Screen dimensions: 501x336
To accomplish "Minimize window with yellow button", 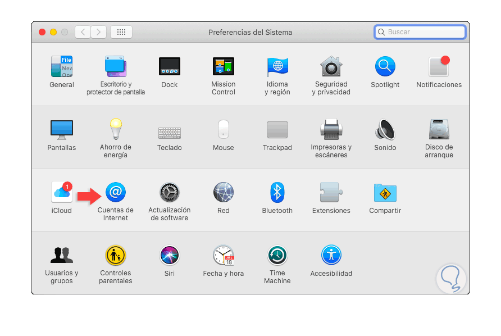I will 53,32.
